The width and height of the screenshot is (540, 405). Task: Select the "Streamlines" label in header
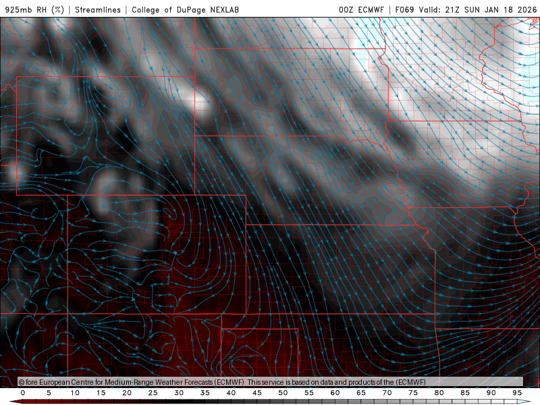tap(98, 10)
